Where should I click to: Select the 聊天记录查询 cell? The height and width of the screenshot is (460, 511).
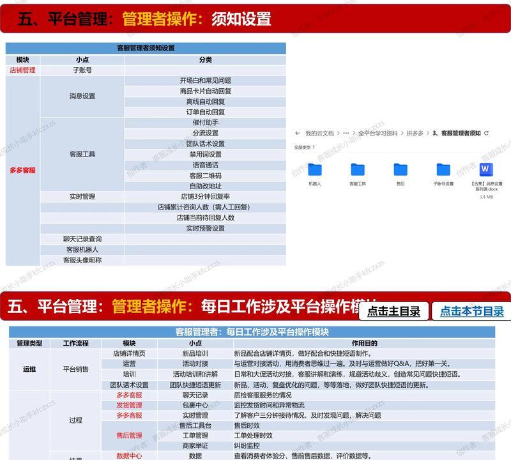[82, 239]
